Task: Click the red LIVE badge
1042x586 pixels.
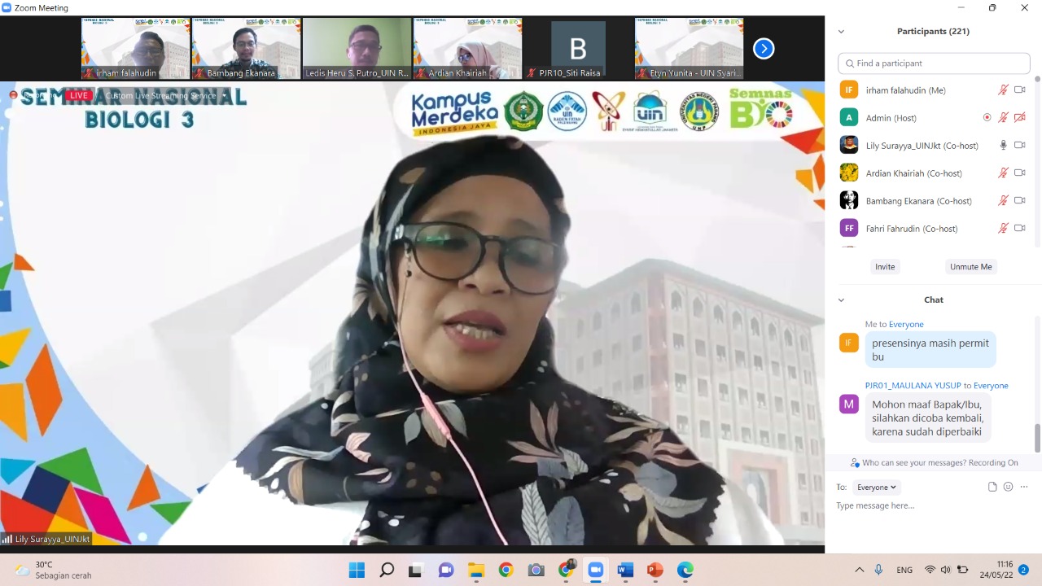Action: pyautogui.click(x=78, y=95)
